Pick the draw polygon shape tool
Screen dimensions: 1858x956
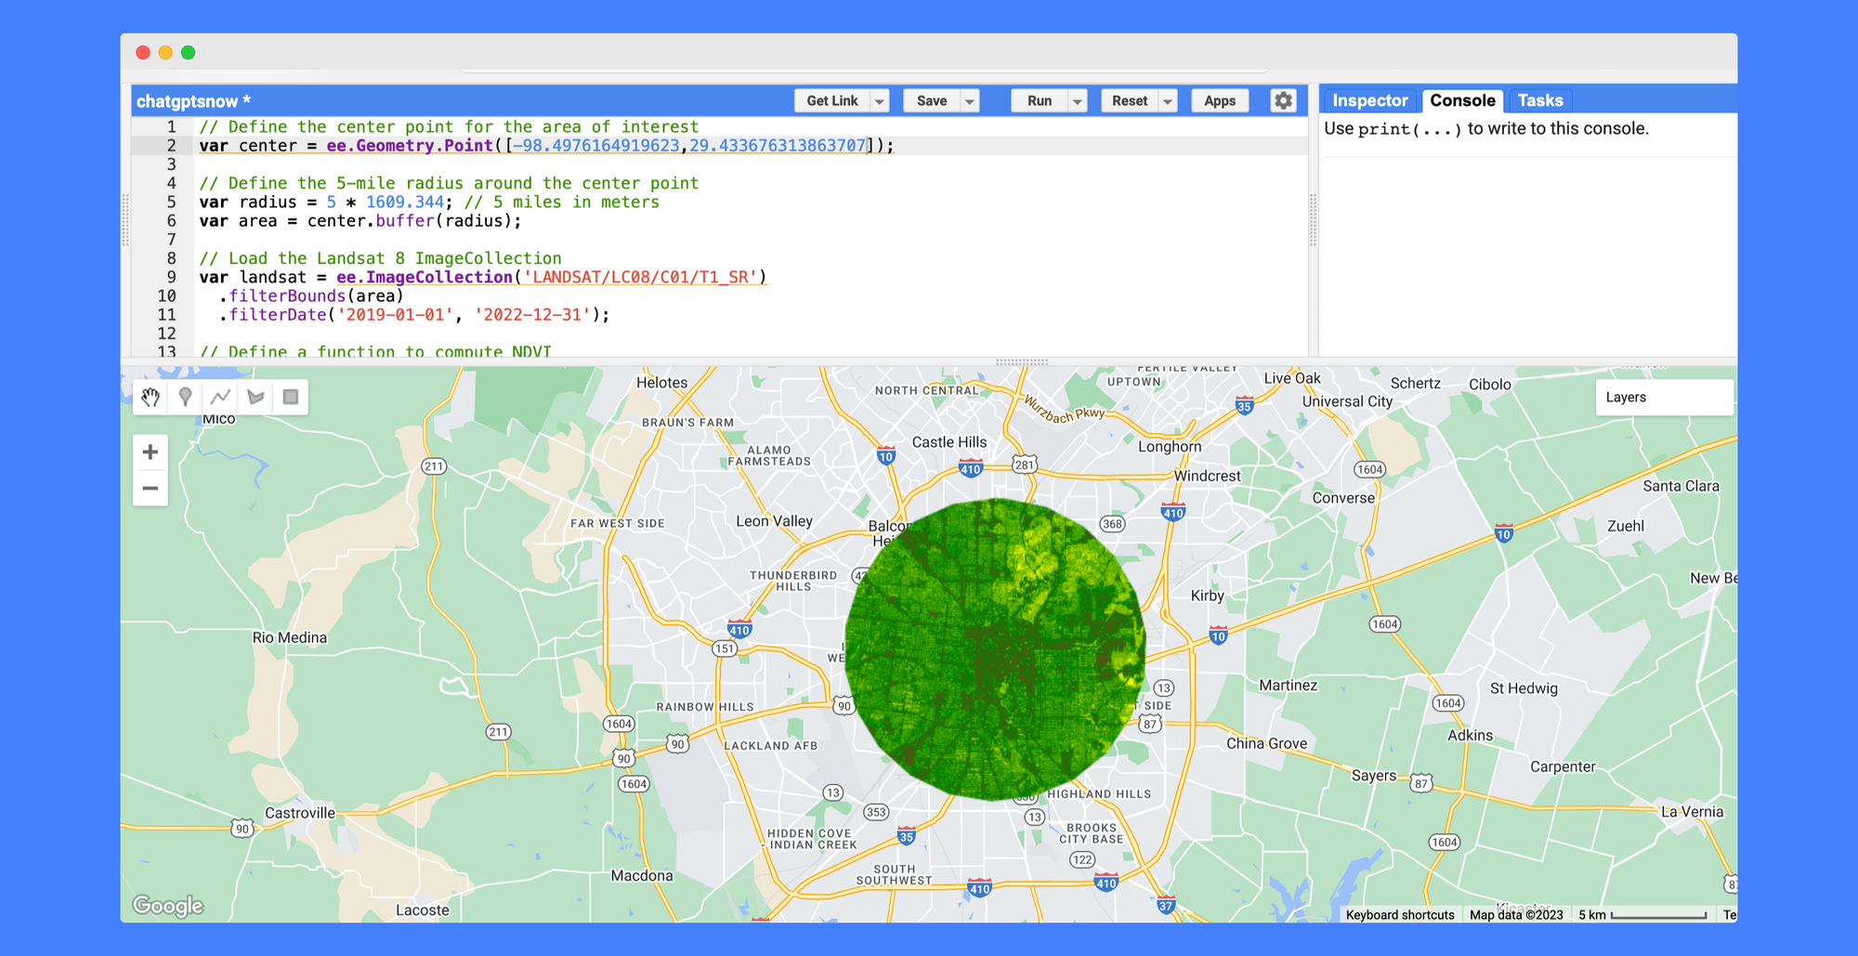(255, 398)
